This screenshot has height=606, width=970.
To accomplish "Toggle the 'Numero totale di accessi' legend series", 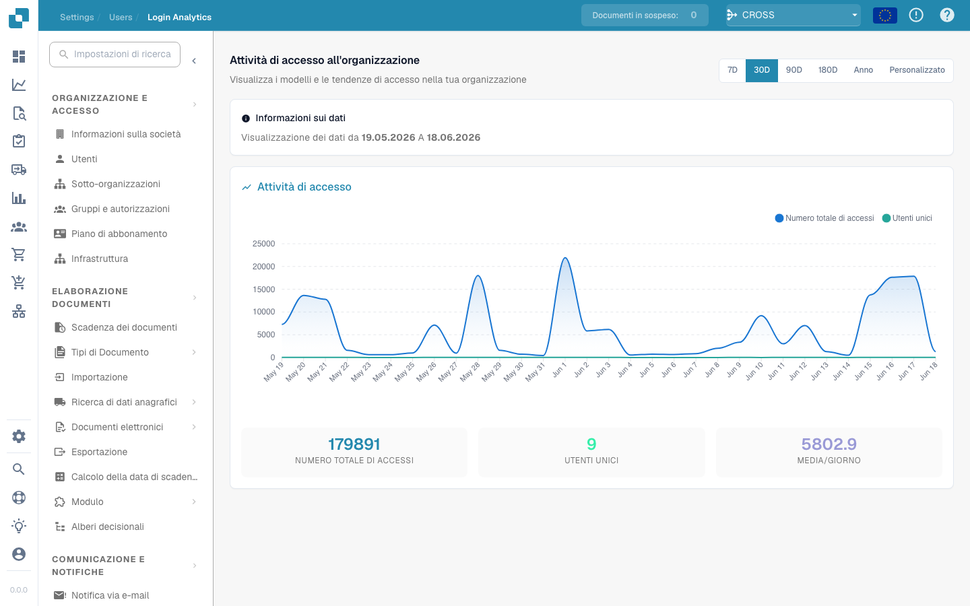I will [x=825, y=218].
